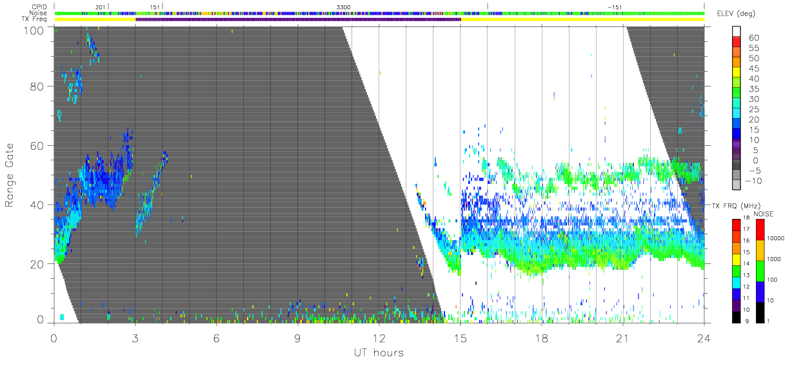Select the CPID value "3300"
The image size is (792, 366).
click(x=344, y=6)
